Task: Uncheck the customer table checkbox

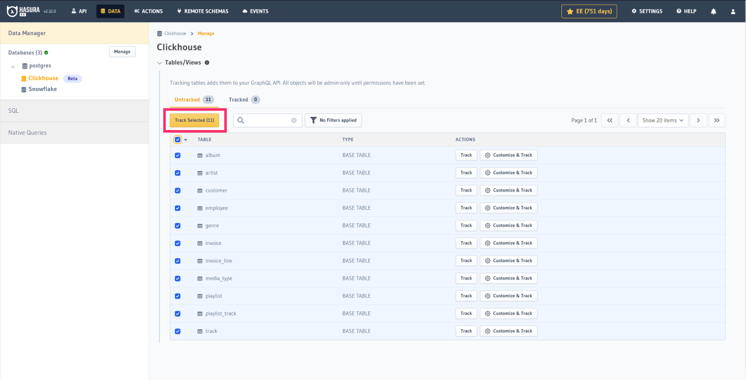Action: point(177,191)
